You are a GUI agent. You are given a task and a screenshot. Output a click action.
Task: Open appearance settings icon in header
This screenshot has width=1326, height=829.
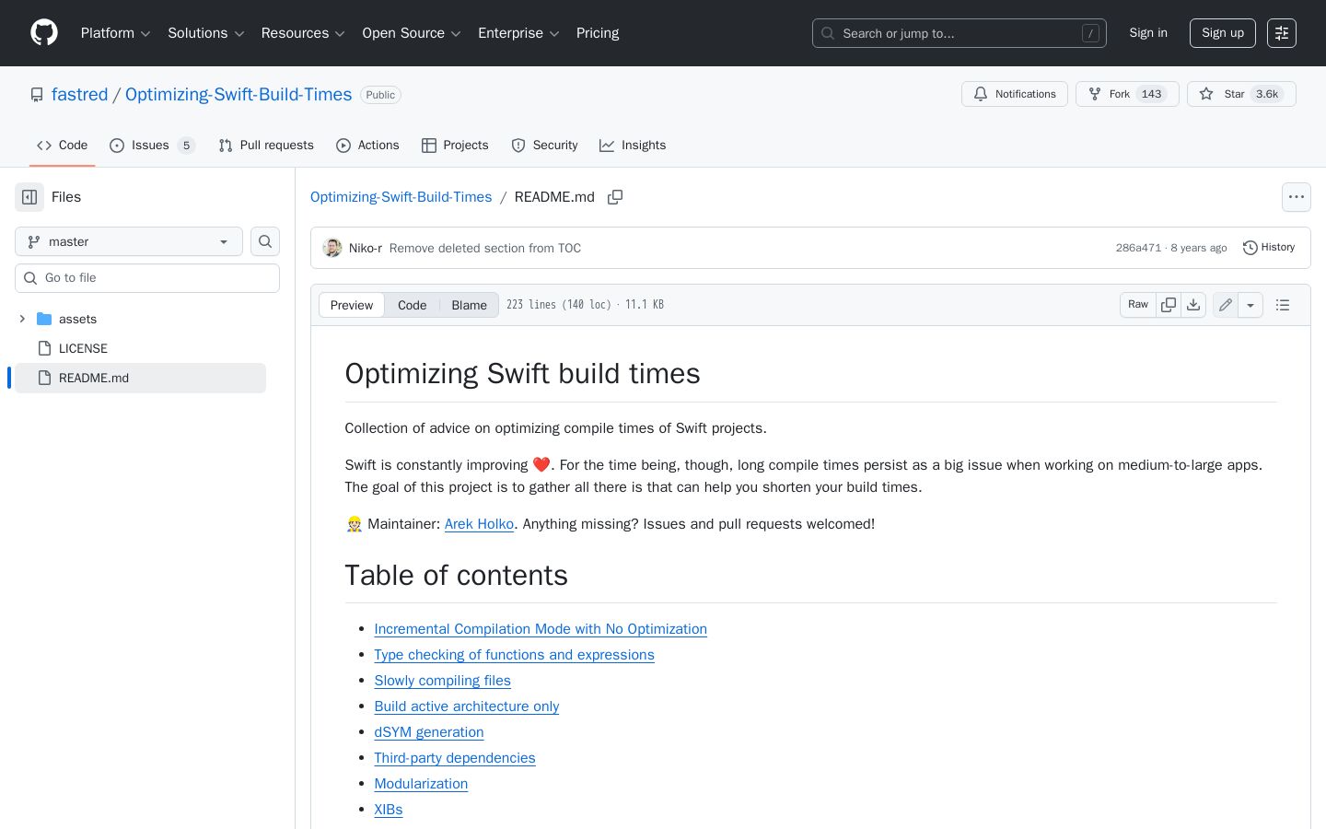click(1282, 33)
